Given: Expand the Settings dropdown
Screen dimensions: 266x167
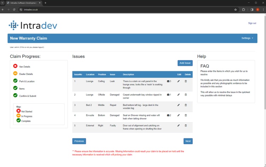Looking at the screenshot, I should coord(247,38).
